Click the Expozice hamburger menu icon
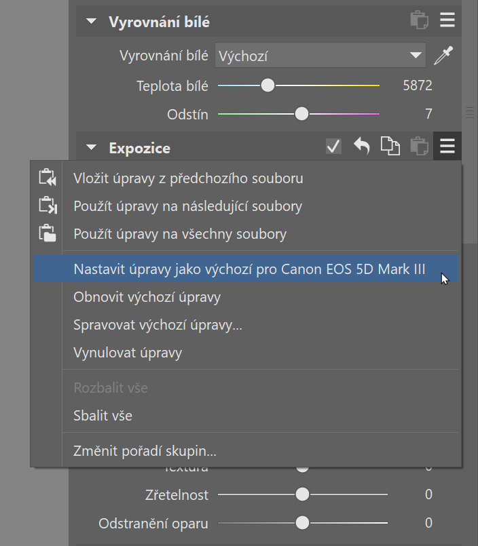This screenshot has height=546, width=478. click(447, 147)
